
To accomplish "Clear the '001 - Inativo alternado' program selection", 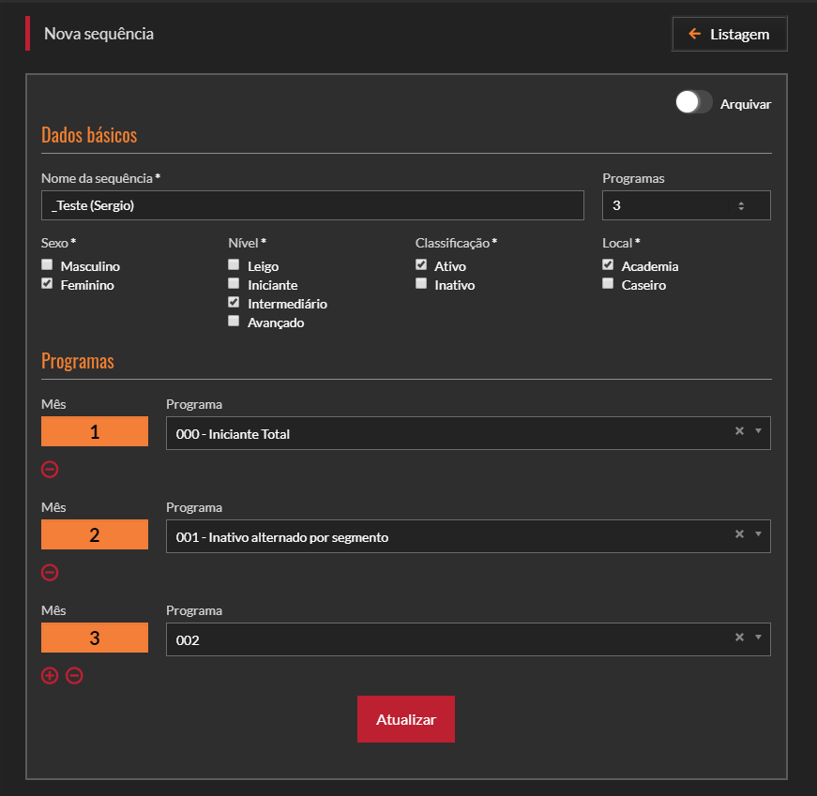I will click(x=739, y=534).
